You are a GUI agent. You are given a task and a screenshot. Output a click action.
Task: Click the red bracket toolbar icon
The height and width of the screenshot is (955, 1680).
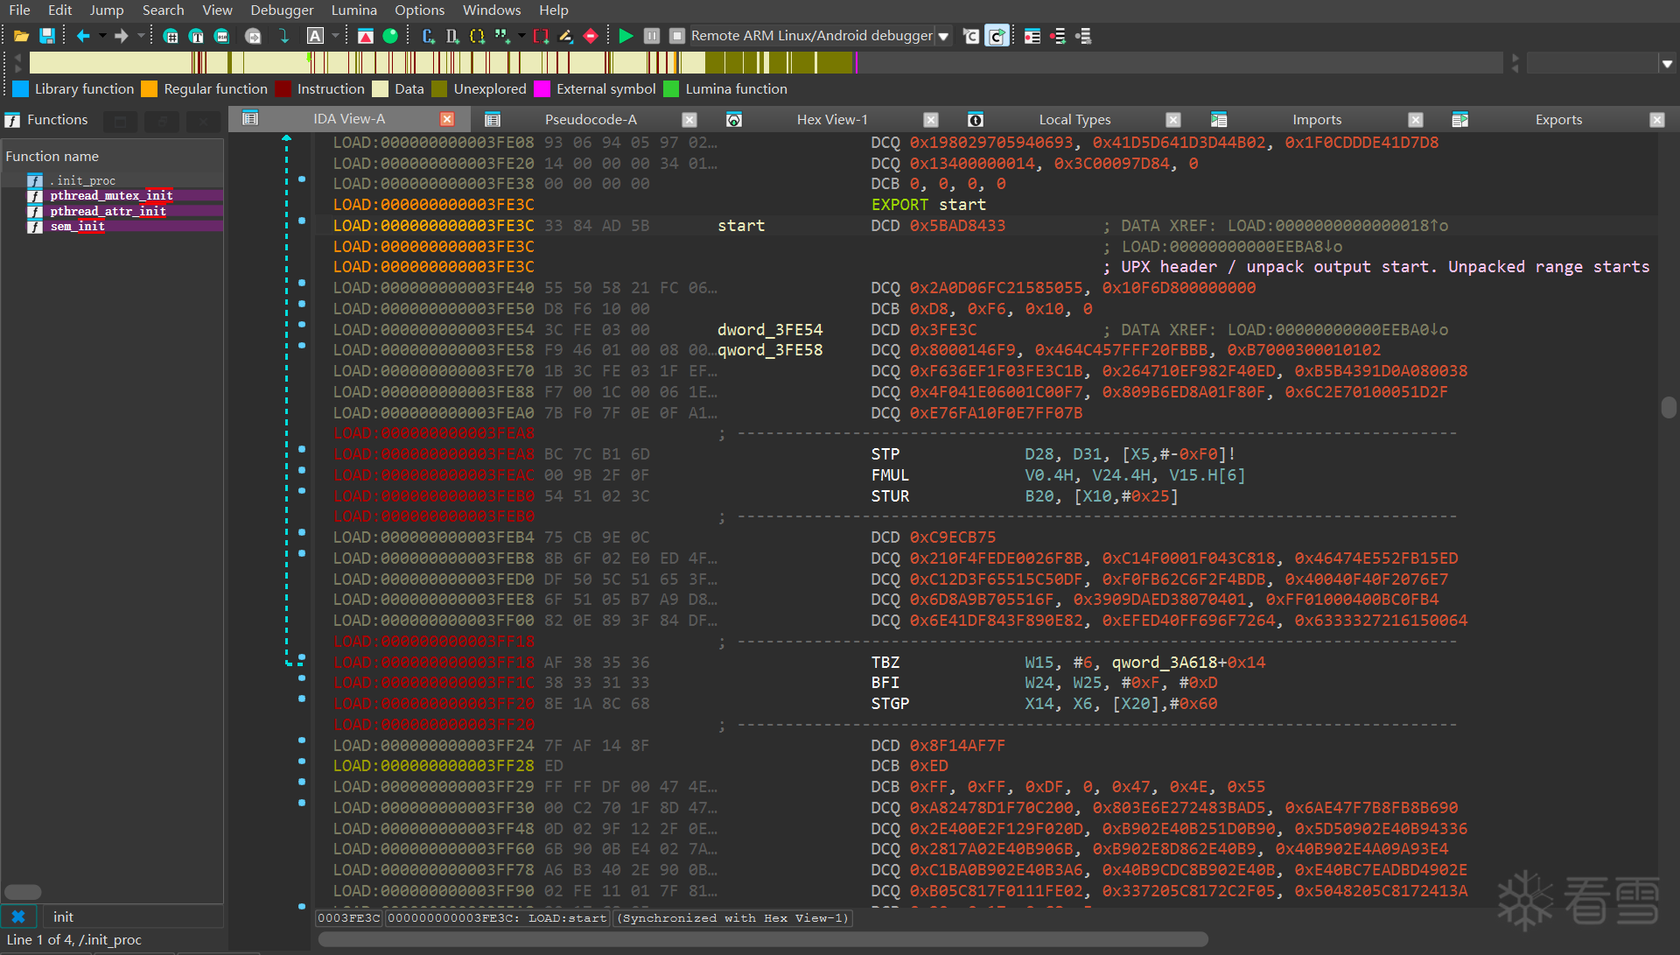pyautogui.click(x=541, y=36)
